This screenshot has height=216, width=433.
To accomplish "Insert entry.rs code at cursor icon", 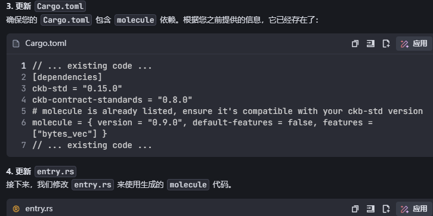I will pyautogui.click(x=370, y=209).
